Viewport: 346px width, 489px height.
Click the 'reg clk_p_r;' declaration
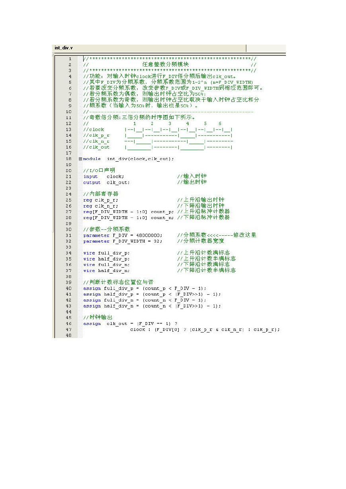pyautogui.click(x=101, y=200)
